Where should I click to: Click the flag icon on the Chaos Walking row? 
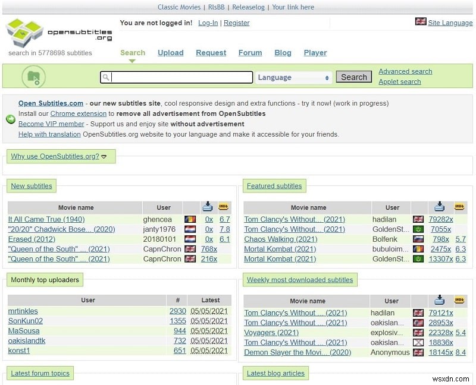(419, 239)
